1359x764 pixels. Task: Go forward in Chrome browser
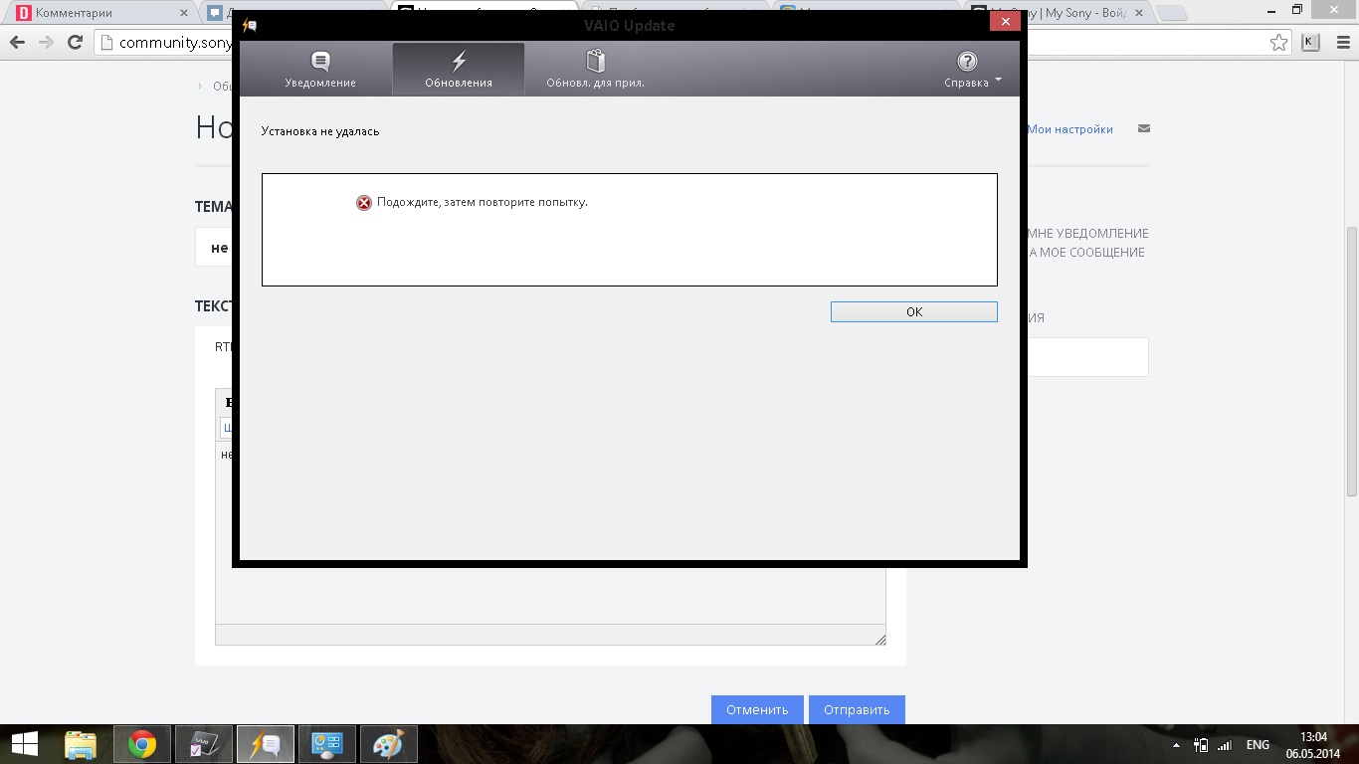coord(46,43)
